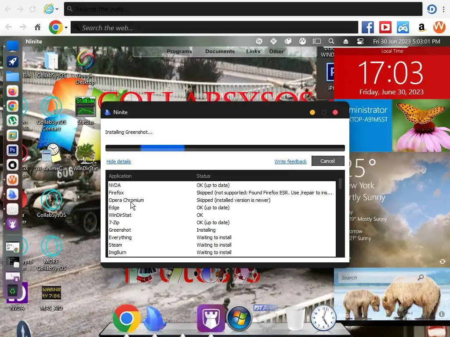Open the Links tab
Viewport: 450px width, 337px height.
coord(253,51)
